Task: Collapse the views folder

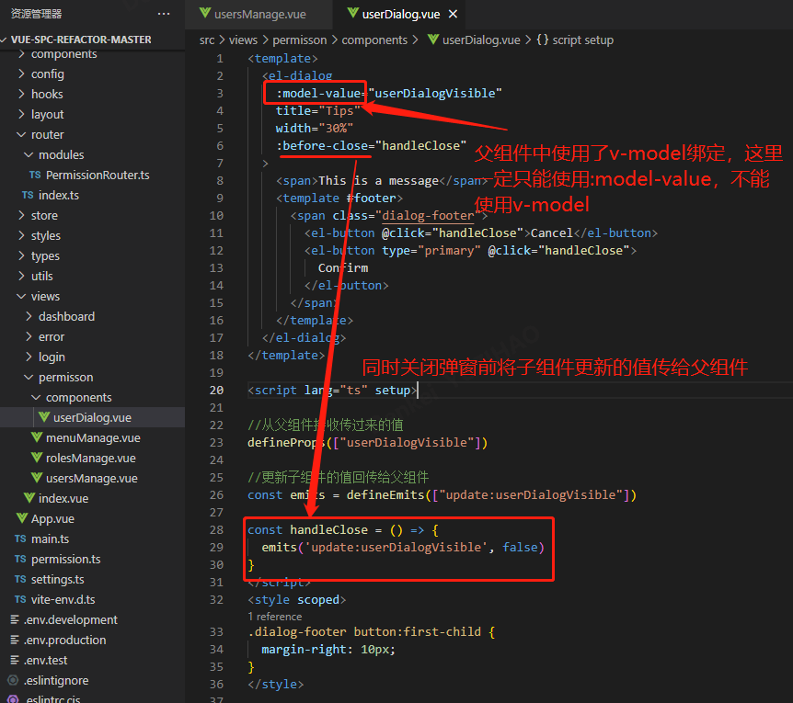Action: (21, 296)
